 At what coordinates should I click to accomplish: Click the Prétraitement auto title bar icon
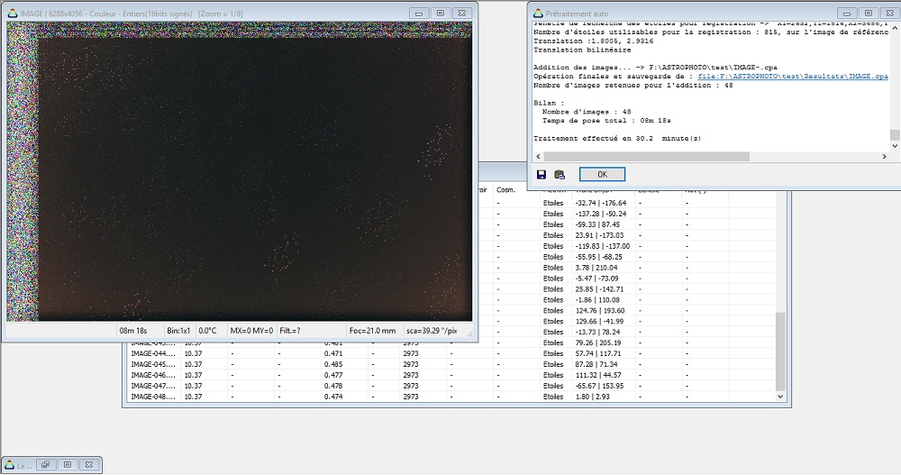(x=537, y=14)
